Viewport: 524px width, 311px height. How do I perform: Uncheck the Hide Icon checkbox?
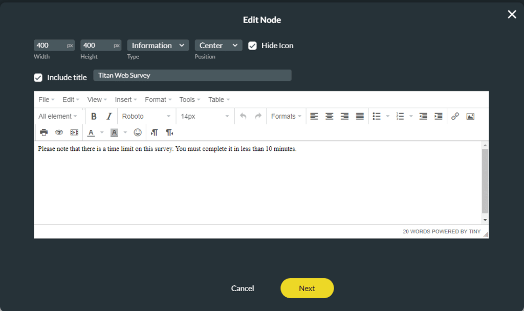[x=252, y=46]
